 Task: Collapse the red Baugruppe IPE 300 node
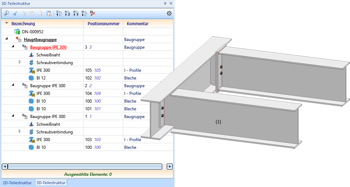pyautogui.click(x=13, y=46)
